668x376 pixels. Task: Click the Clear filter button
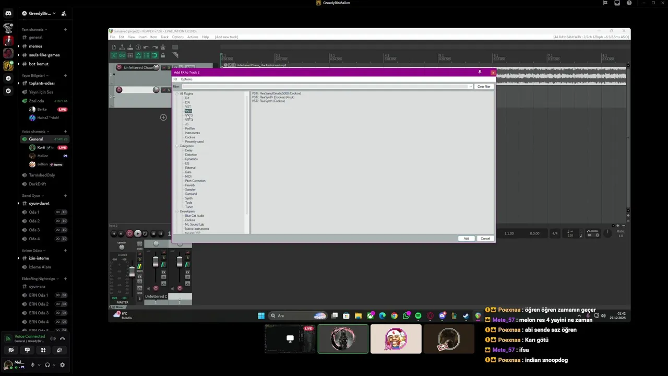[x=484, y=87]
